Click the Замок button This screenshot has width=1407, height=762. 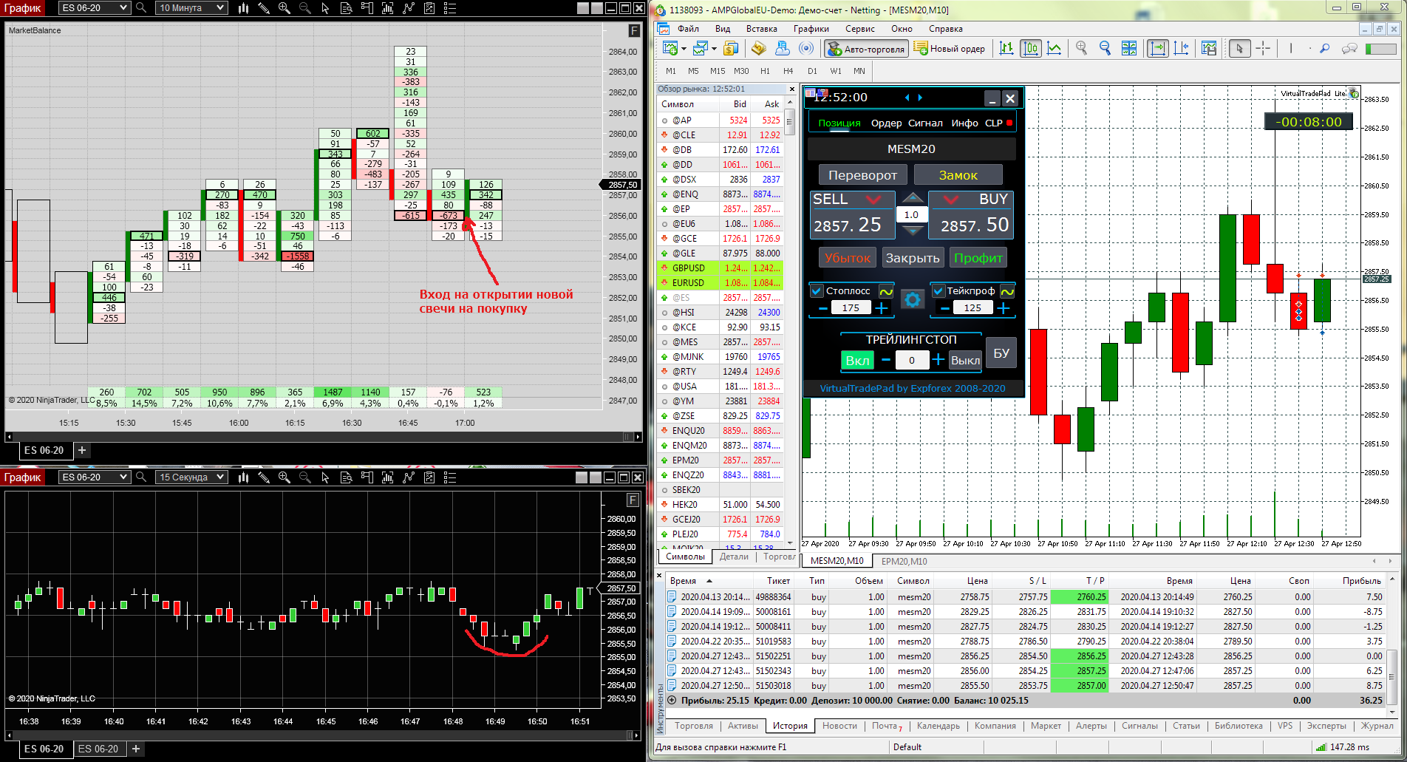pos(958,175)
